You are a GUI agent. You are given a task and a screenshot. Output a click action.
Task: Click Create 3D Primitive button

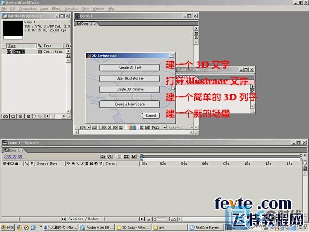pos(130,89)
